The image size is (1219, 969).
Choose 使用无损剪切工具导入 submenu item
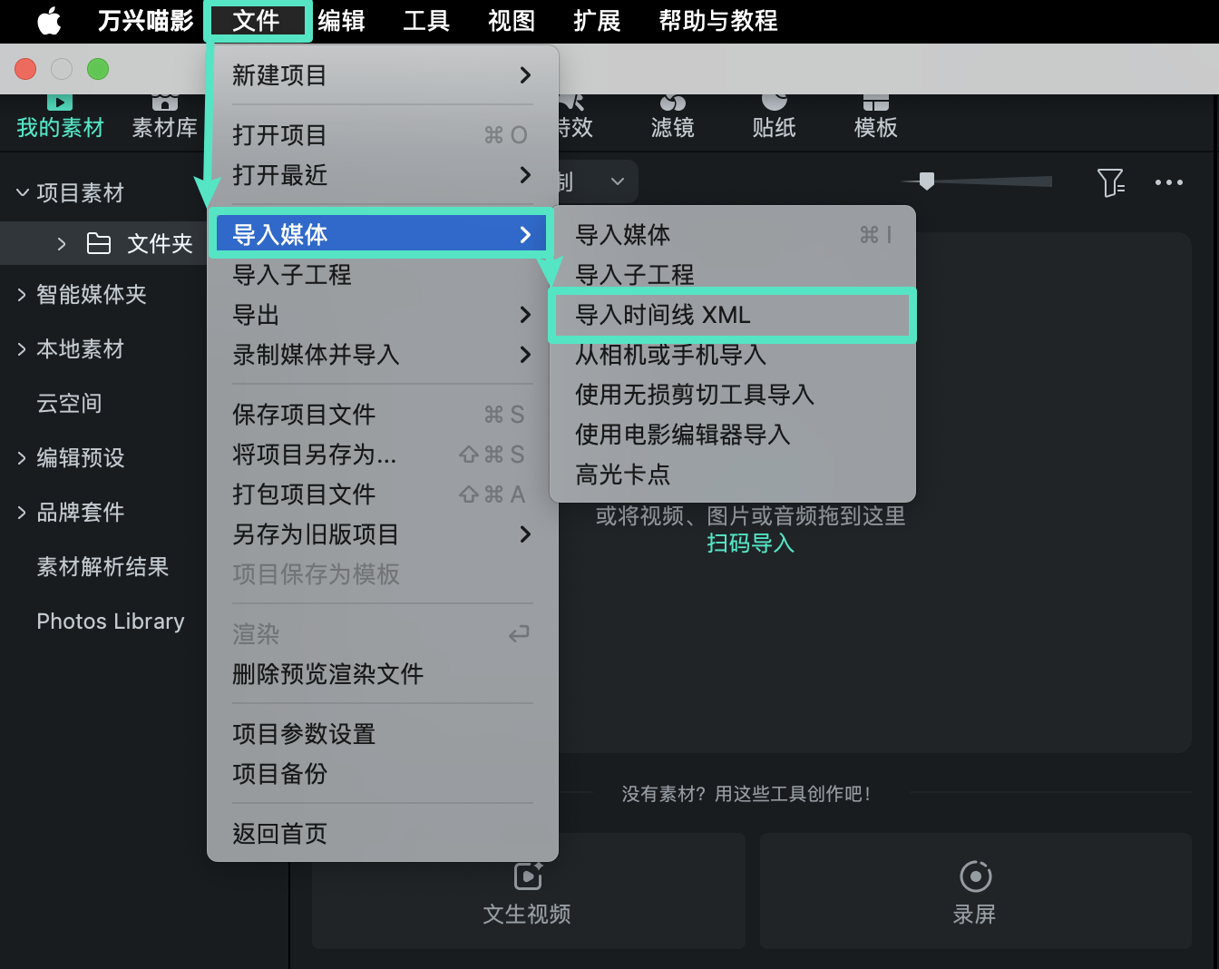pos(733,395)
